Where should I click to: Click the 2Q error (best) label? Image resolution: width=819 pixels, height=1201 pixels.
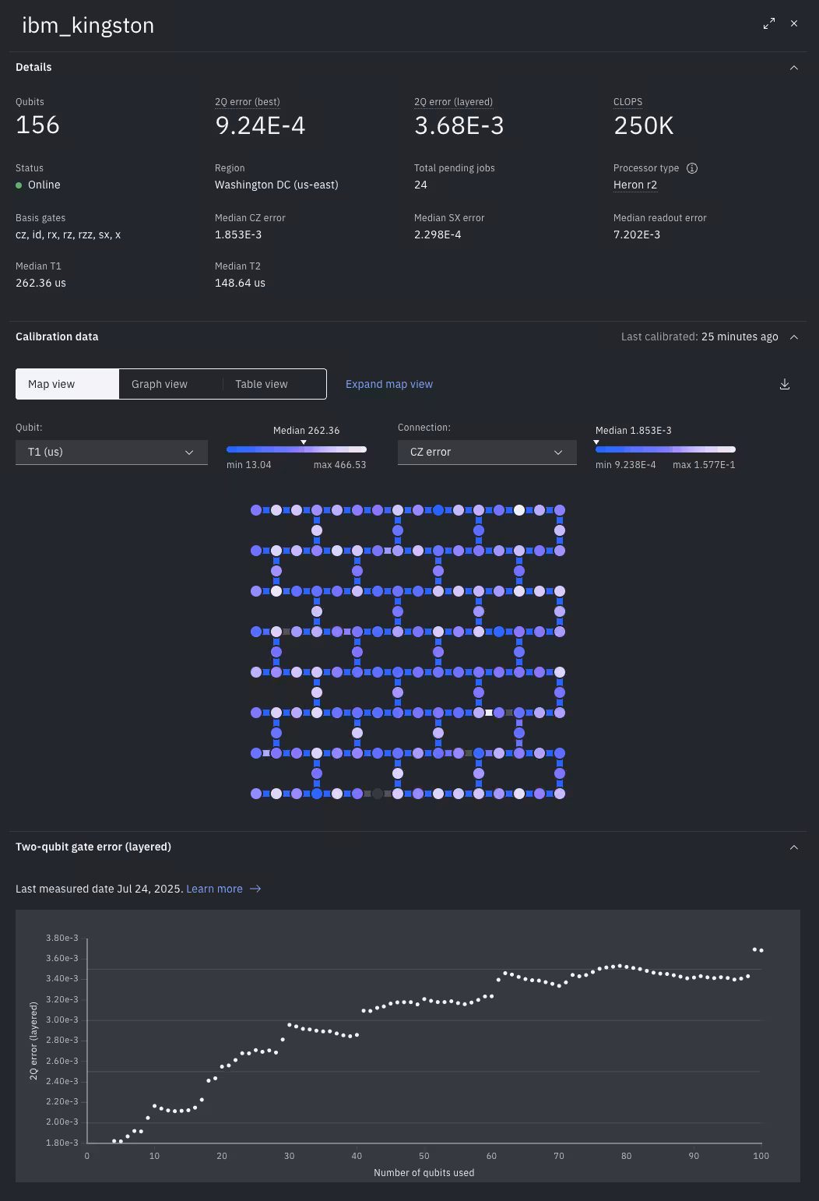point(248,102)
